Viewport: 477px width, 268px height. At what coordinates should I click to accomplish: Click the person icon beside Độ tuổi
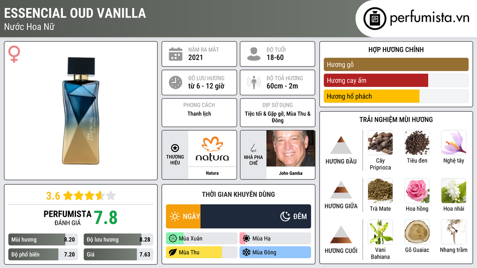pos(254,54)
